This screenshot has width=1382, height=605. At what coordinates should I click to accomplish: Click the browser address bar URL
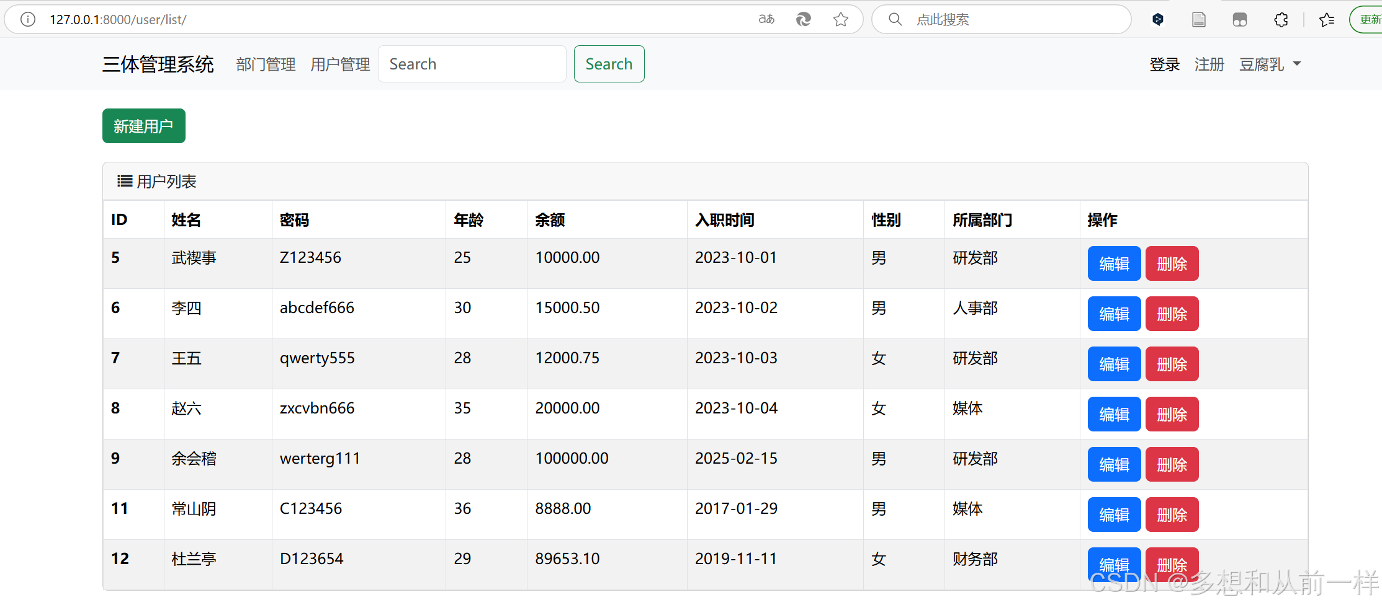(x=118, y=19)
